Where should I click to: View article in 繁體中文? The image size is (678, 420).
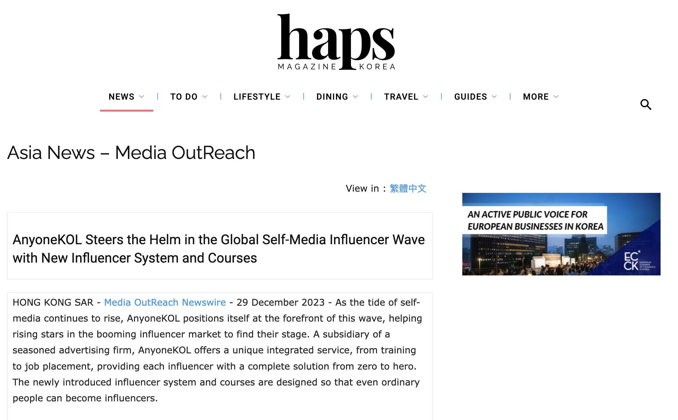[408, 188]
